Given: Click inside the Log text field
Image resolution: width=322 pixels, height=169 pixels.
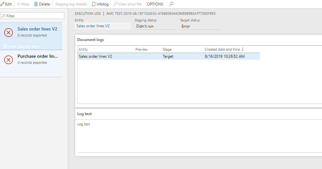Looking at the screenshot, I should 200,140.
